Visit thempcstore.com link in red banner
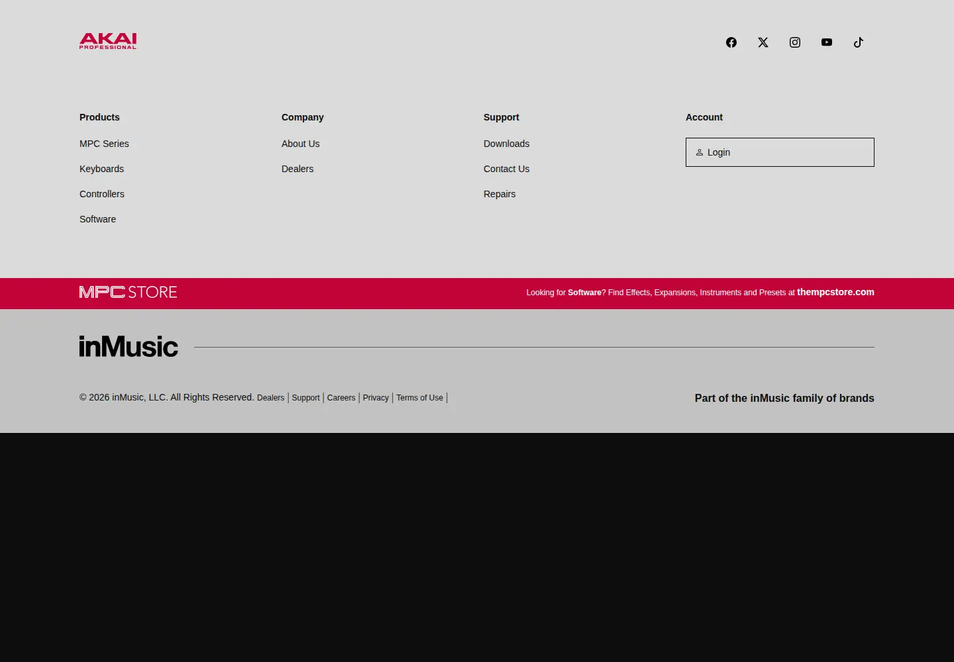 (835, 292)
